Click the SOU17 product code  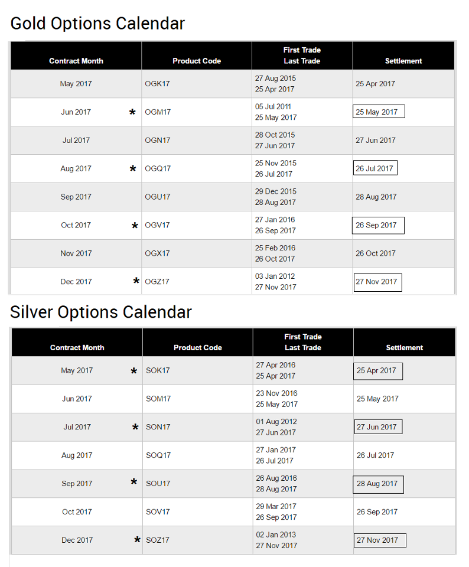[x=158, y=484]
